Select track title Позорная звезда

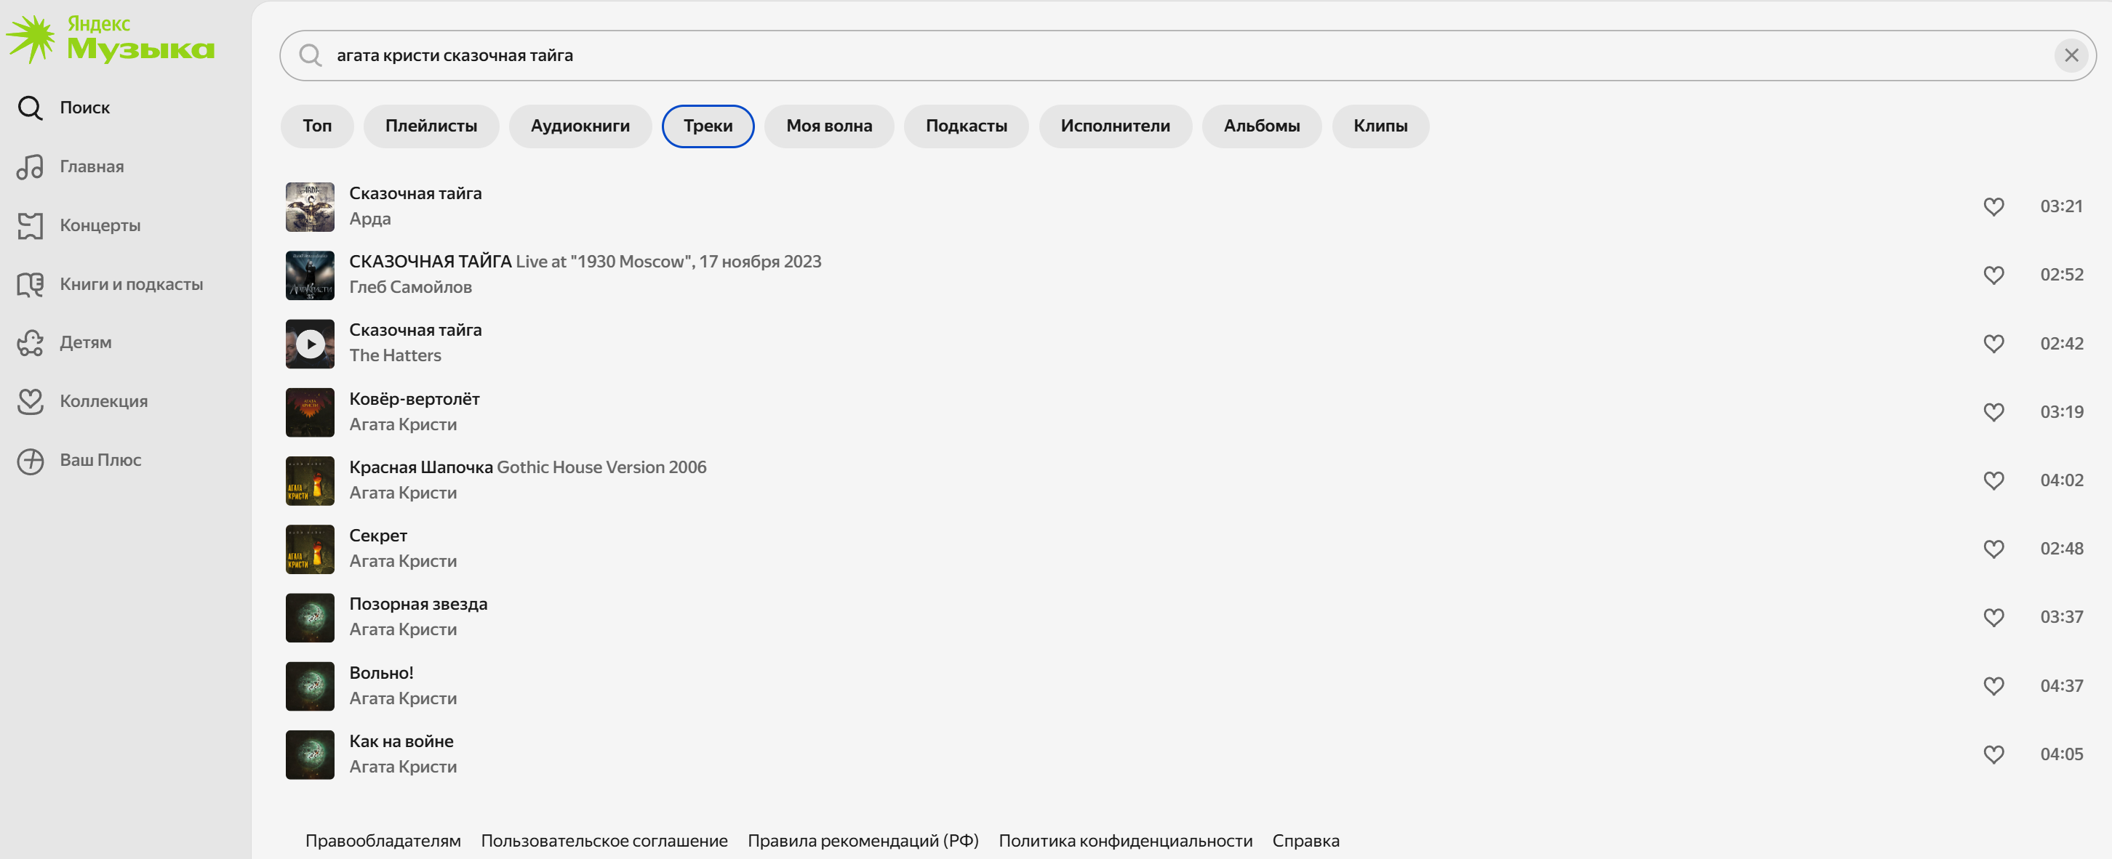(418, 604)
